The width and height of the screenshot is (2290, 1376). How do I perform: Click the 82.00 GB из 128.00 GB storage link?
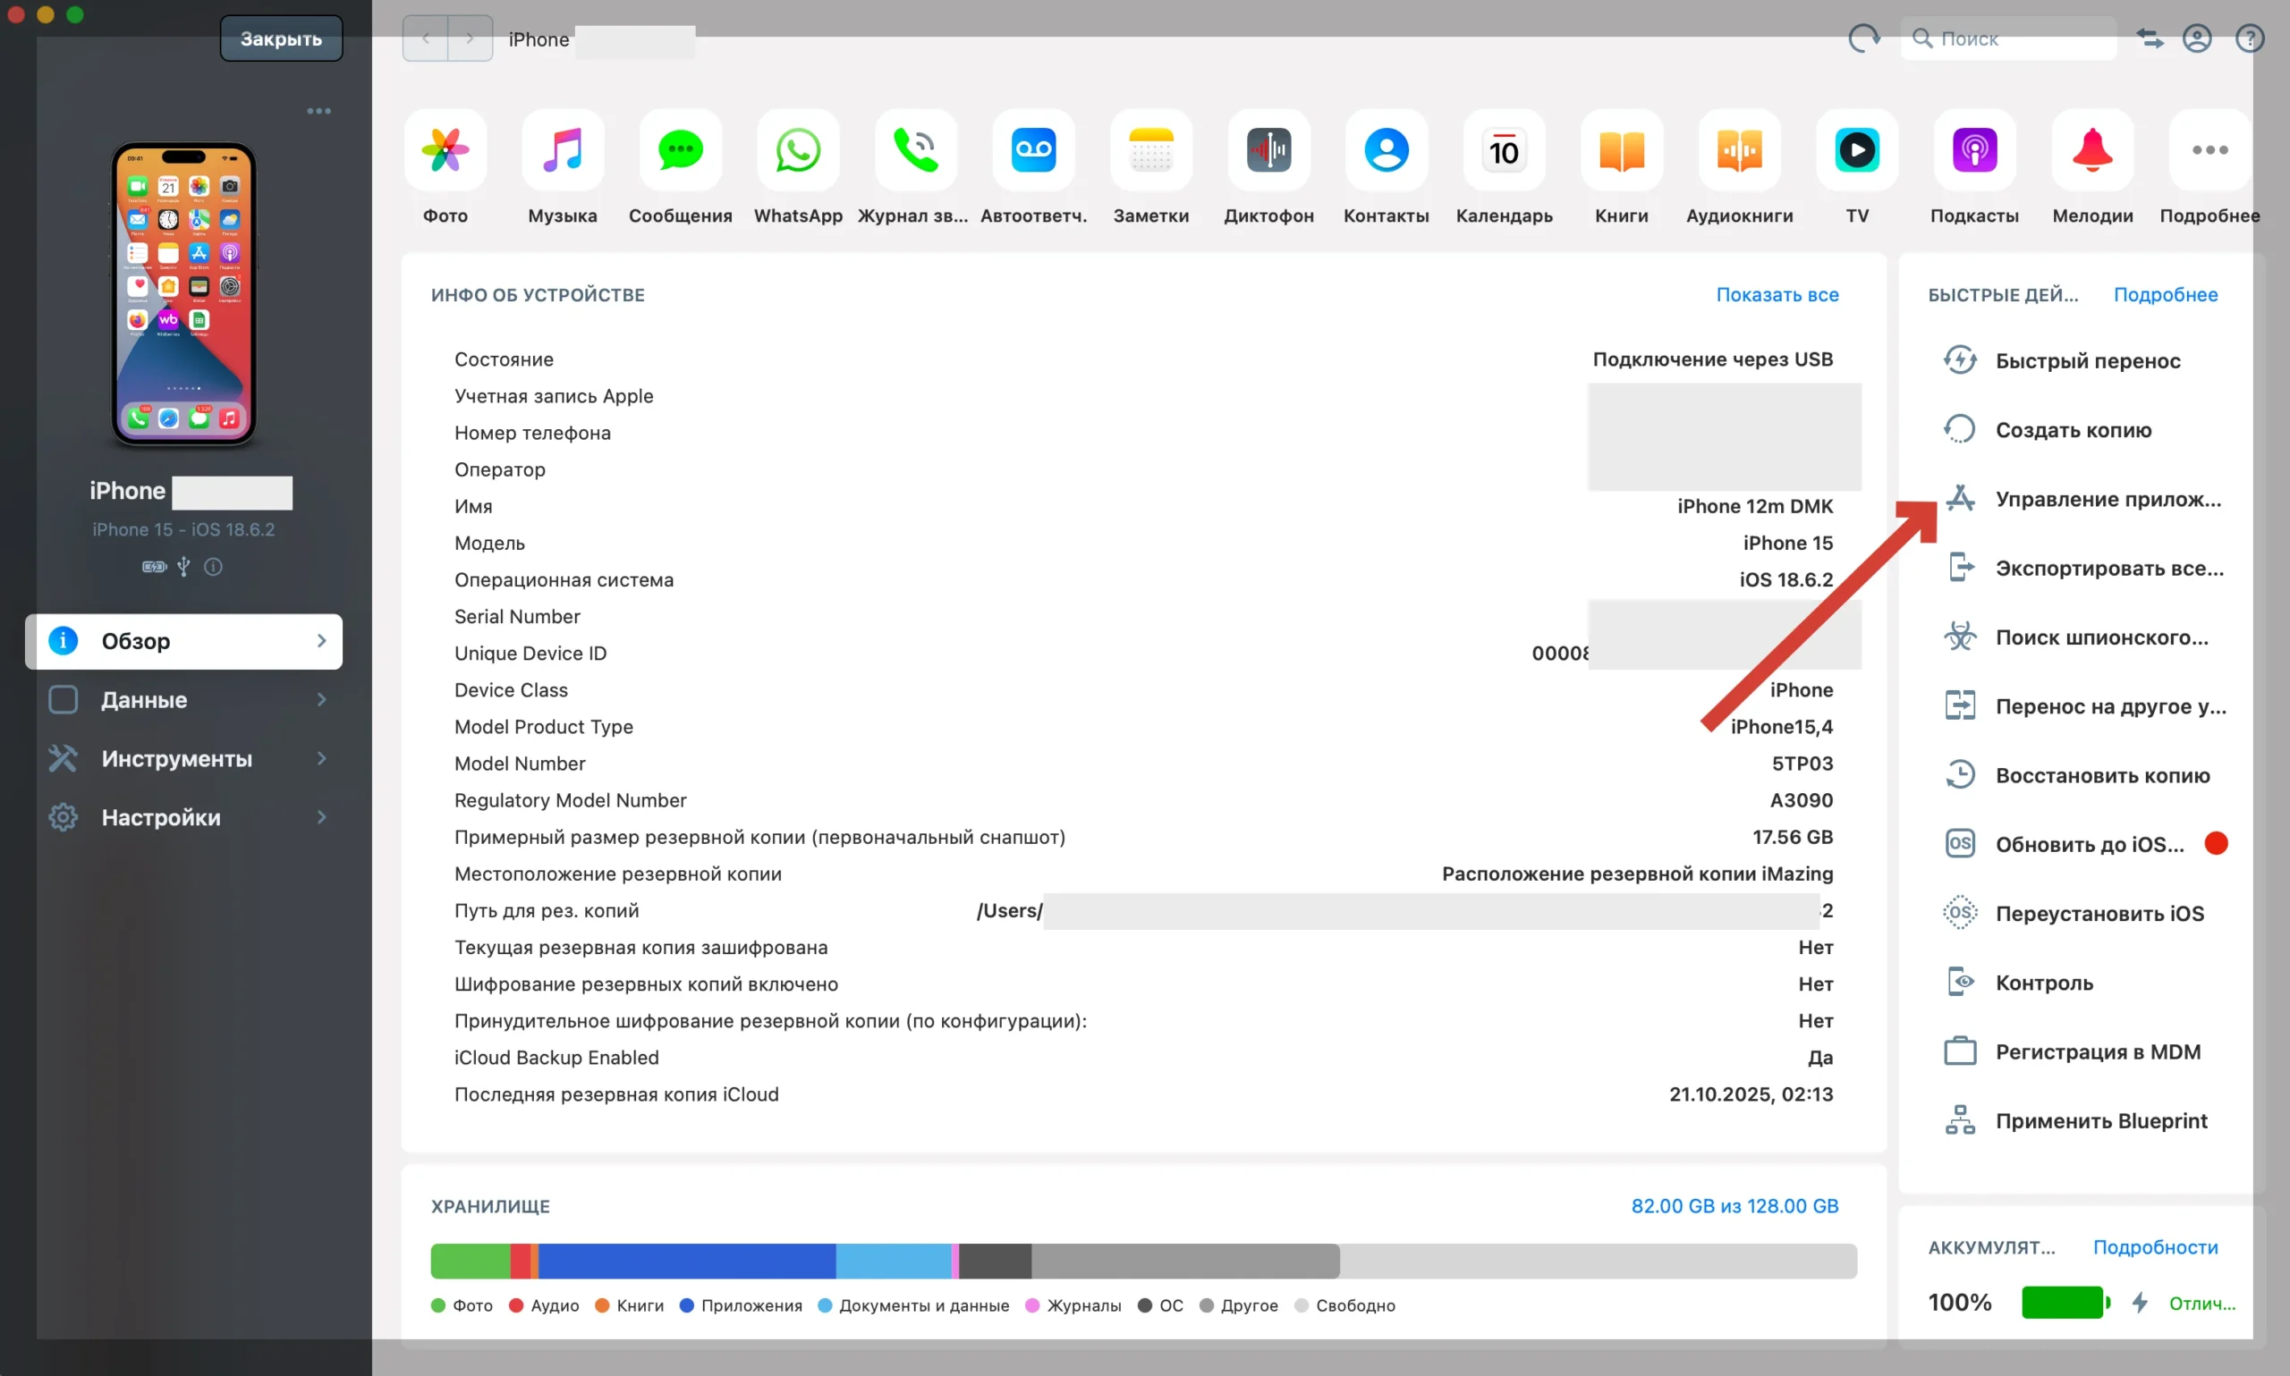pyautogui.click(x=1734, y=1206)
